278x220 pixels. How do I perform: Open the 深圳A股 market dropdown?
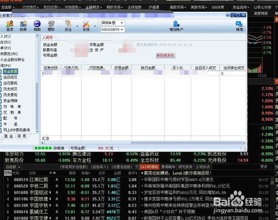click(x=112, y=23)
